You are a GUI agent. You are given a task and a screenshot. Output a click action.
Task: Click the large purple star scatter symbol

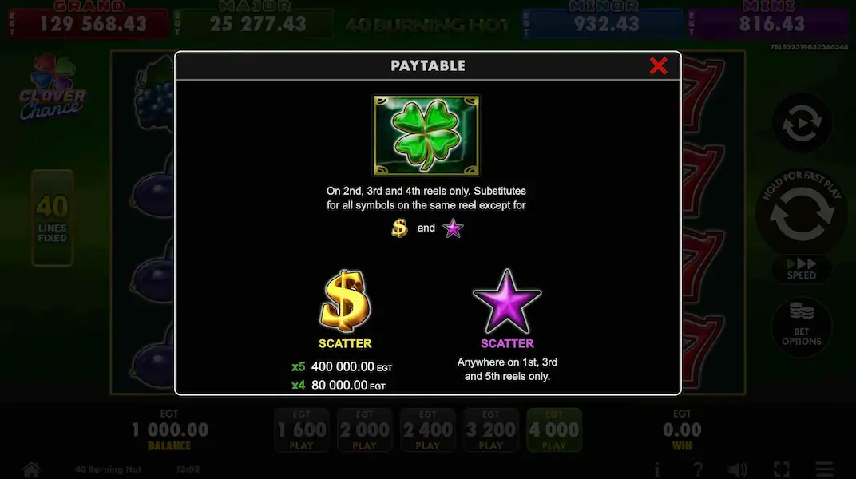[507, 301]
